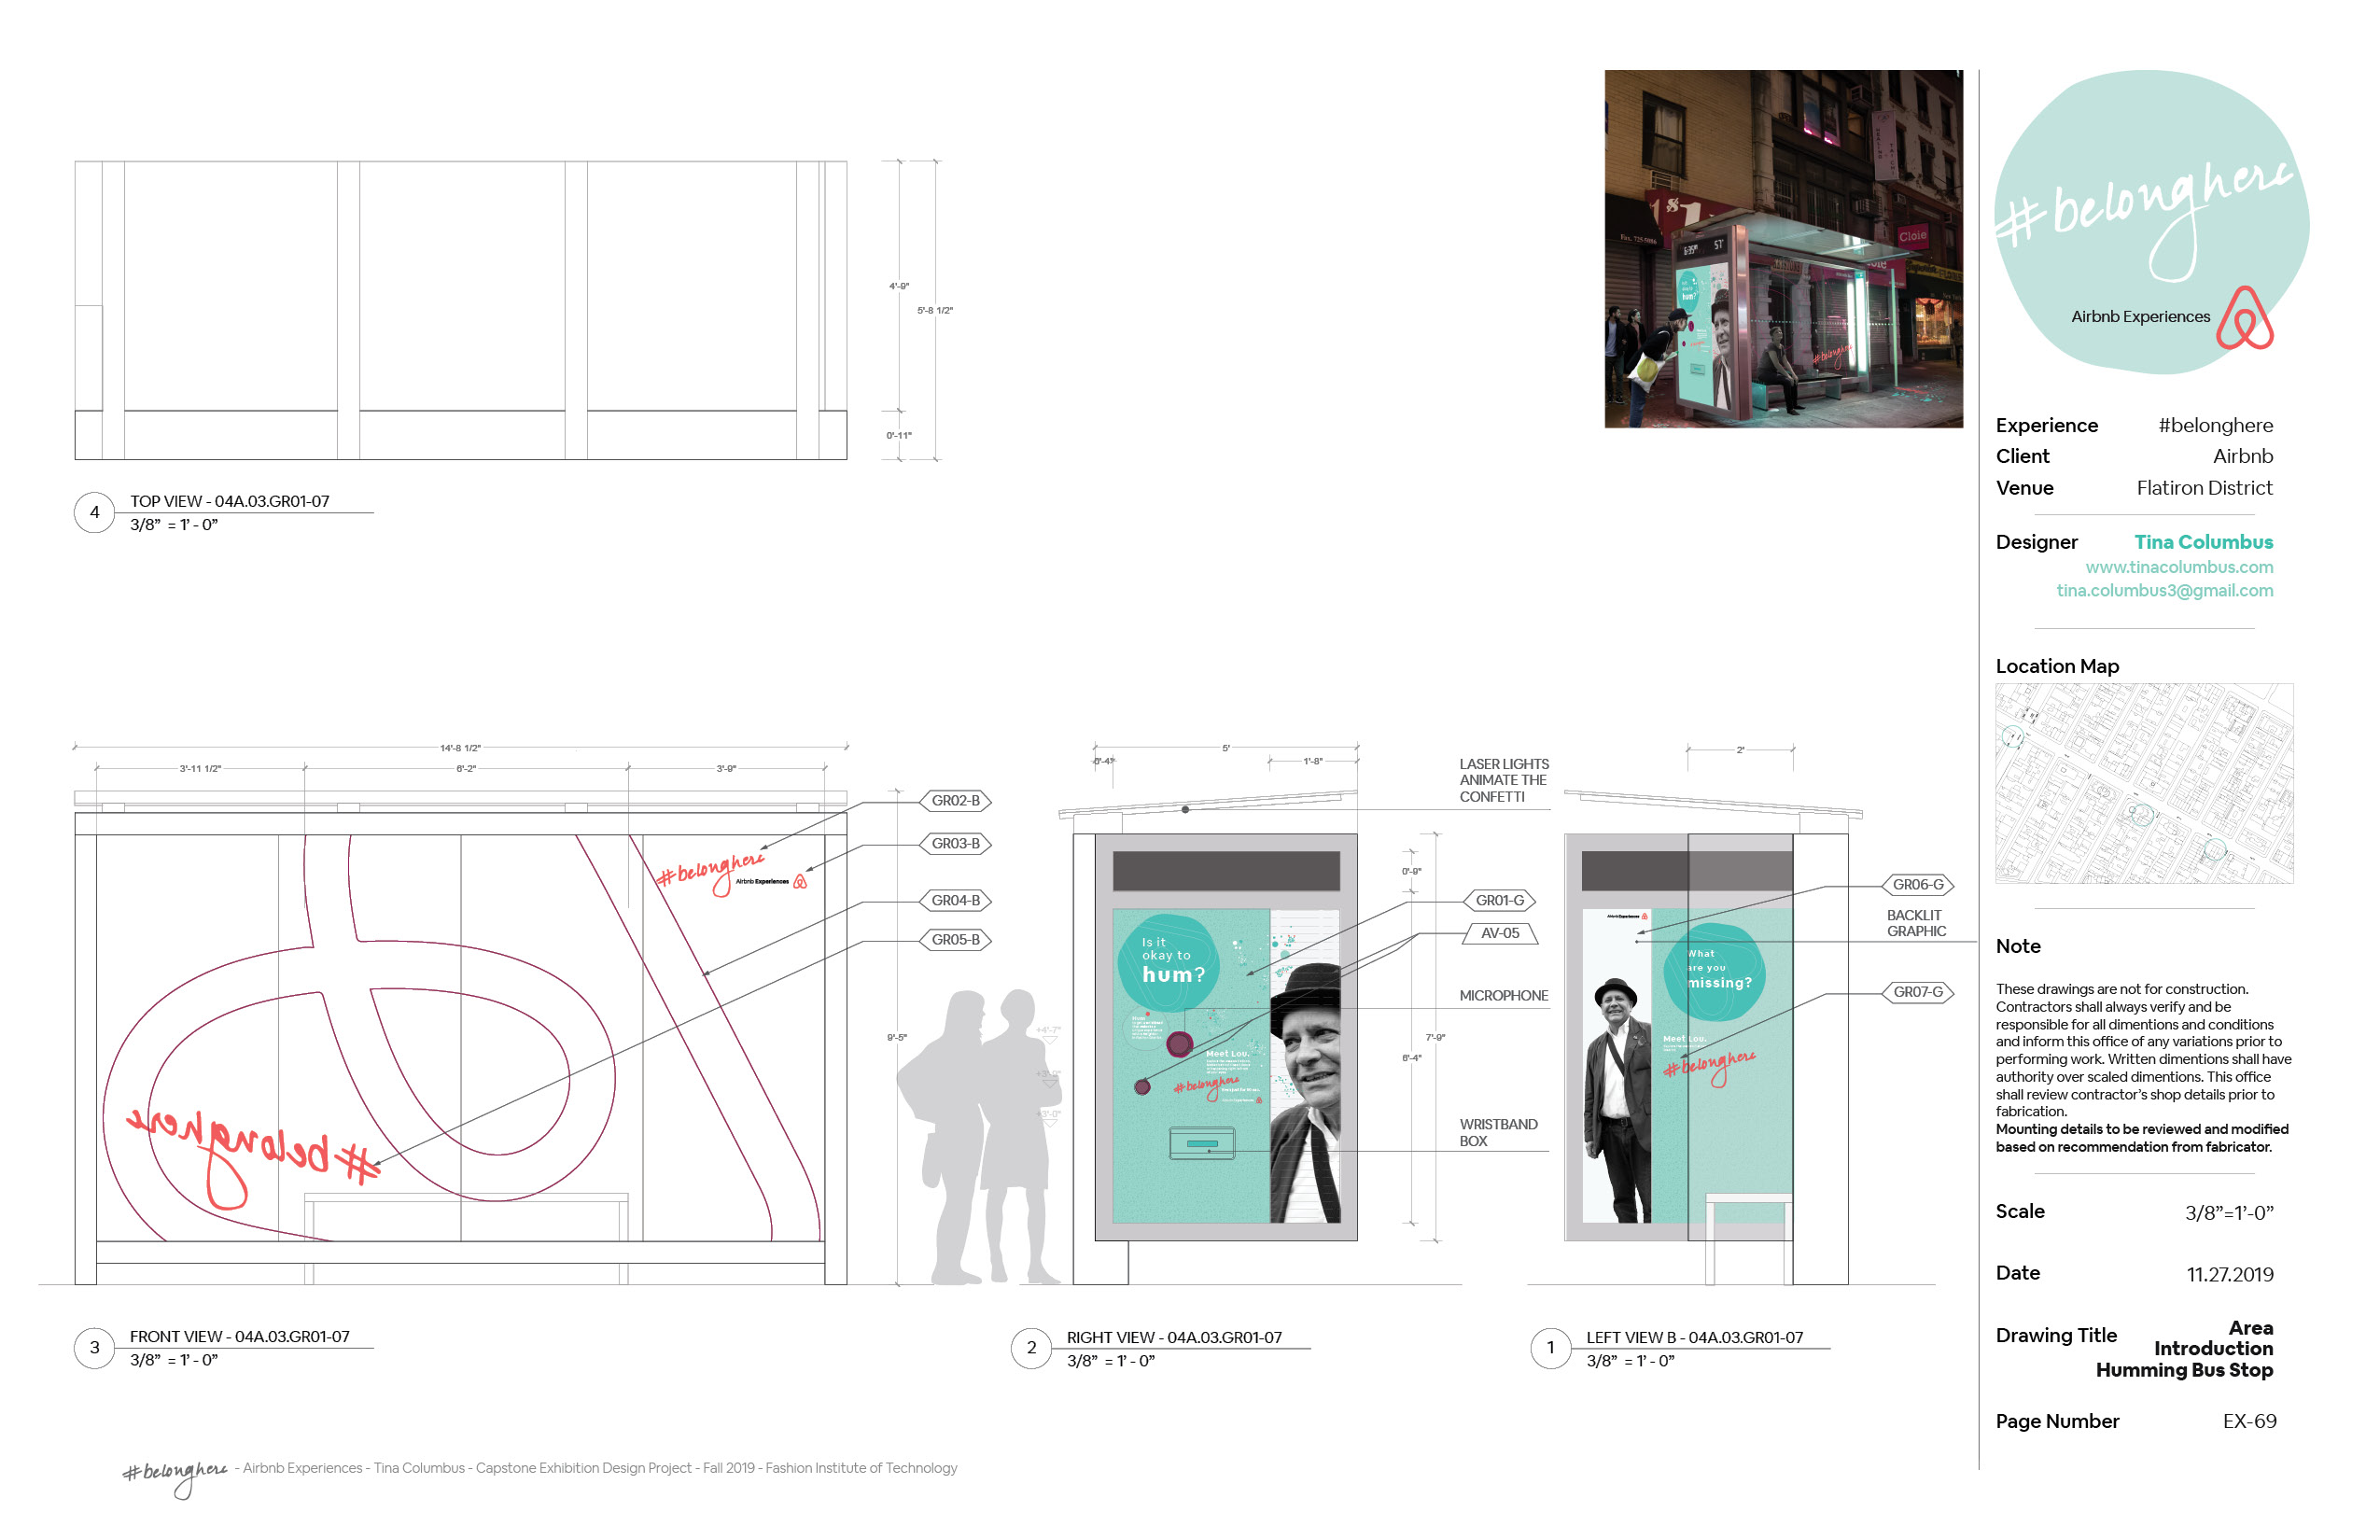Image resolution: width=2380 pixels, height=1540 pixels.
Task: Click the 'What are you missing?' teal bubble
Action: 1716,972
